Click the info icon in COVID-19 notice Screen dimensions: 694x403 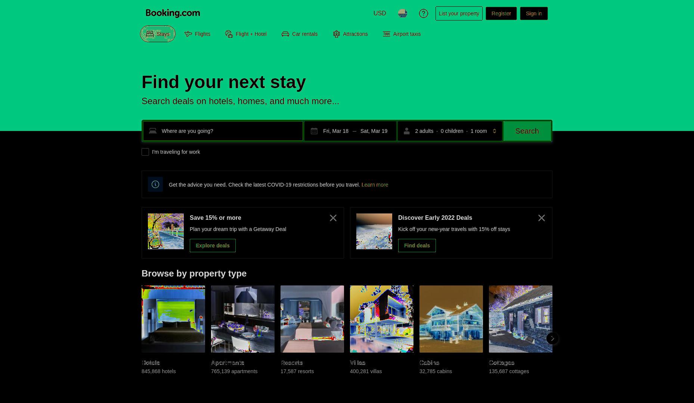(155, 184)
